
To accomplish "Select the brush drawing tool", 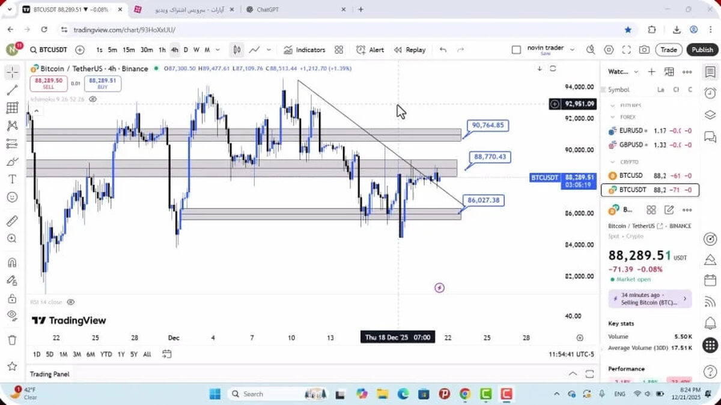I will pyautogui.click(x=12, y=162).
